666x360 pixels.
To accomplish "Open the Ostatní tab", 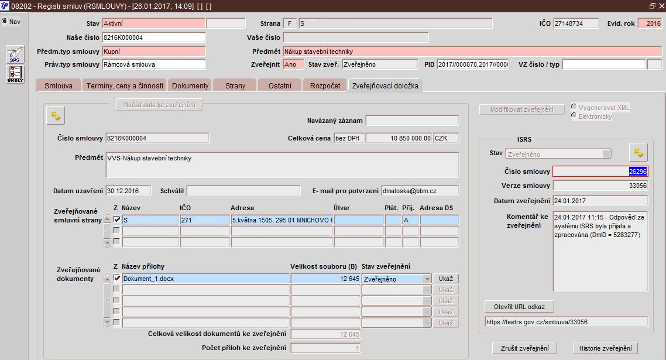I will (280, 85).
